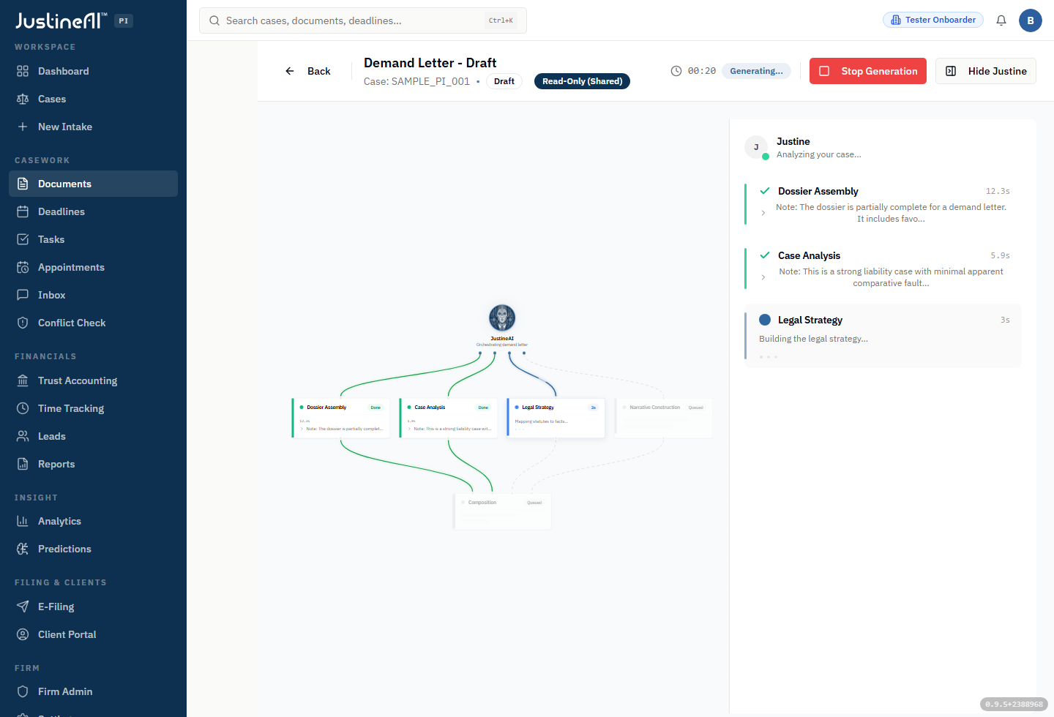Click the search cases input field
This screenshot has width=1054, height=717.
[x=363, y=20]
